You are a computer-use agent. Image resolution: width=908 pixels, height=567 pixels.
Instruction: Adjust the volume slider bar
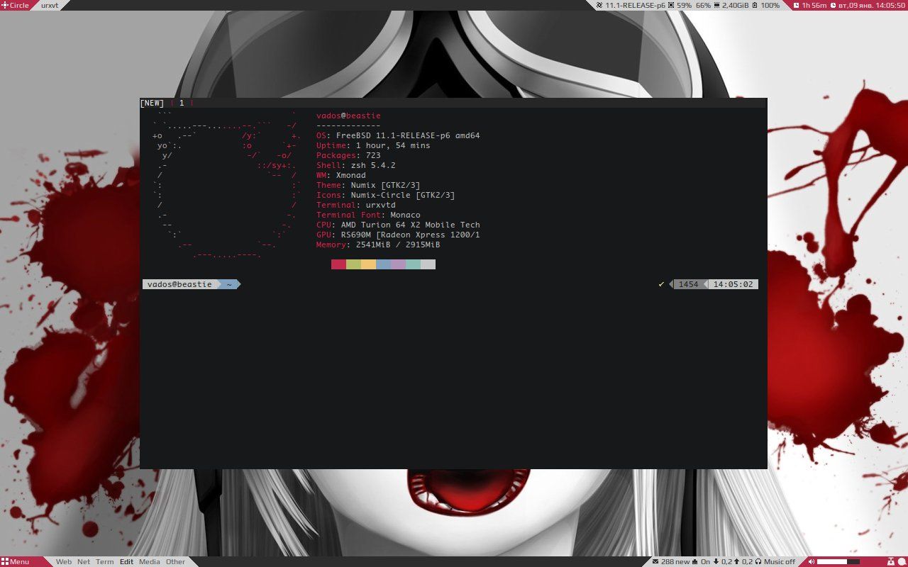[838, 561]
